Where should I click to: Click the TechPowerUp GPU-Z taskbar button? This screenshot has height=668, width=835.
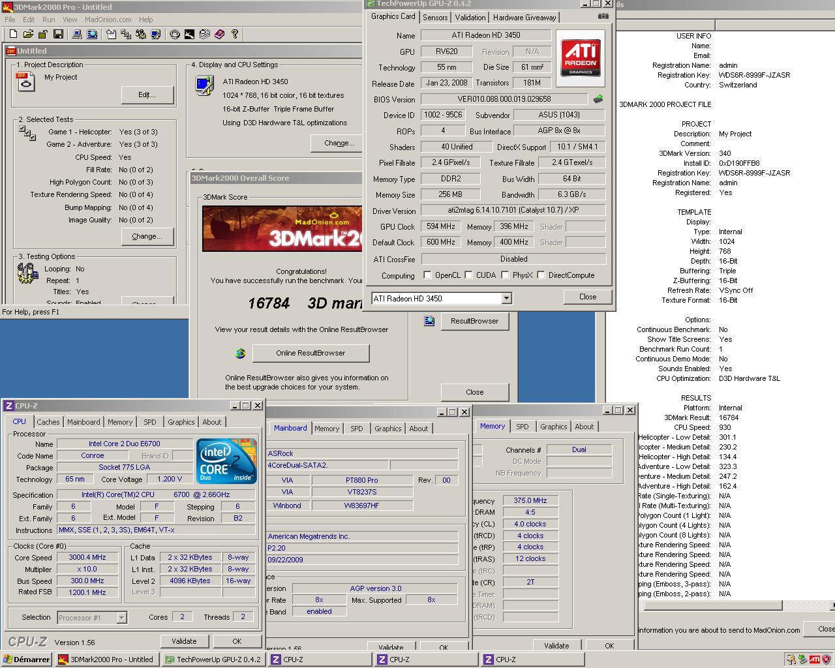pos(213,660)
